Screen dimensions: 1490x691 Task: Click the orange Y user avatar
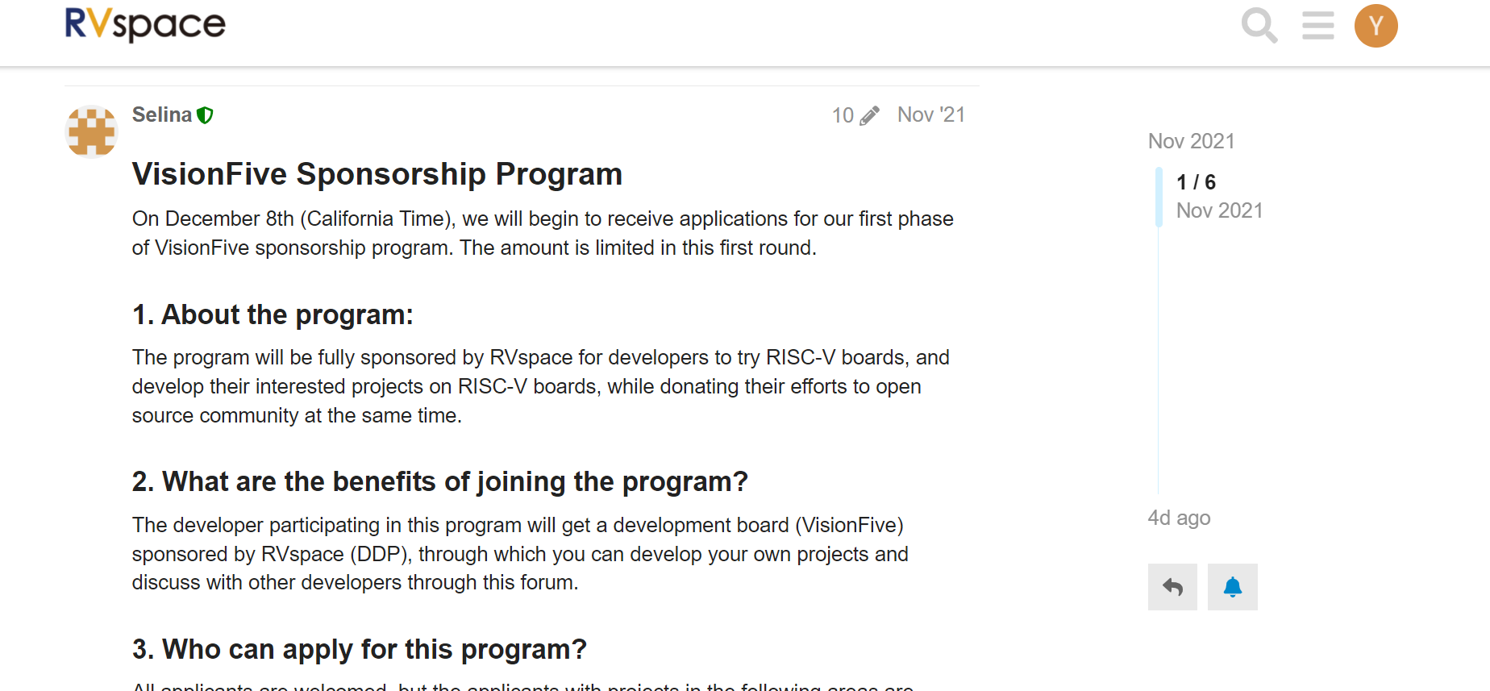tap(1376, 26)
